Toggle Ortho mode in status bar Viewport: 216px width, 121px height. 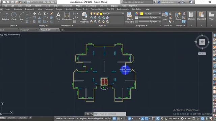coord(125,118)
